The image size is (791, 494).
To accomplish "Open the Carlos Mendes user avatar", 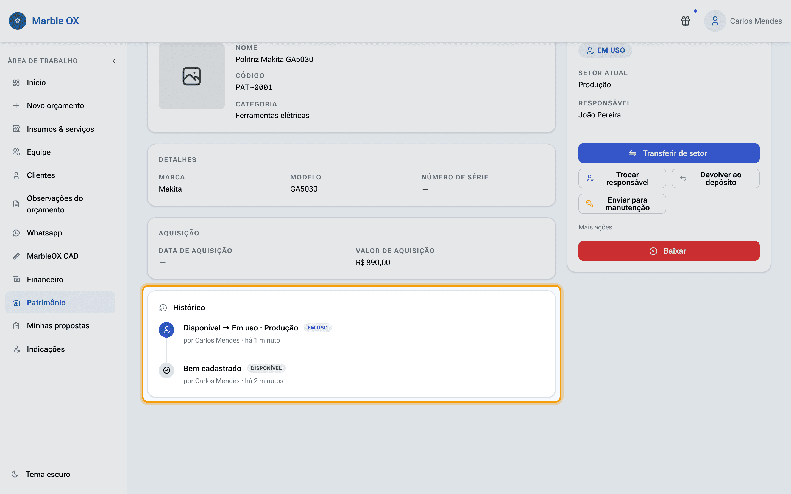I will coord(715,21).
